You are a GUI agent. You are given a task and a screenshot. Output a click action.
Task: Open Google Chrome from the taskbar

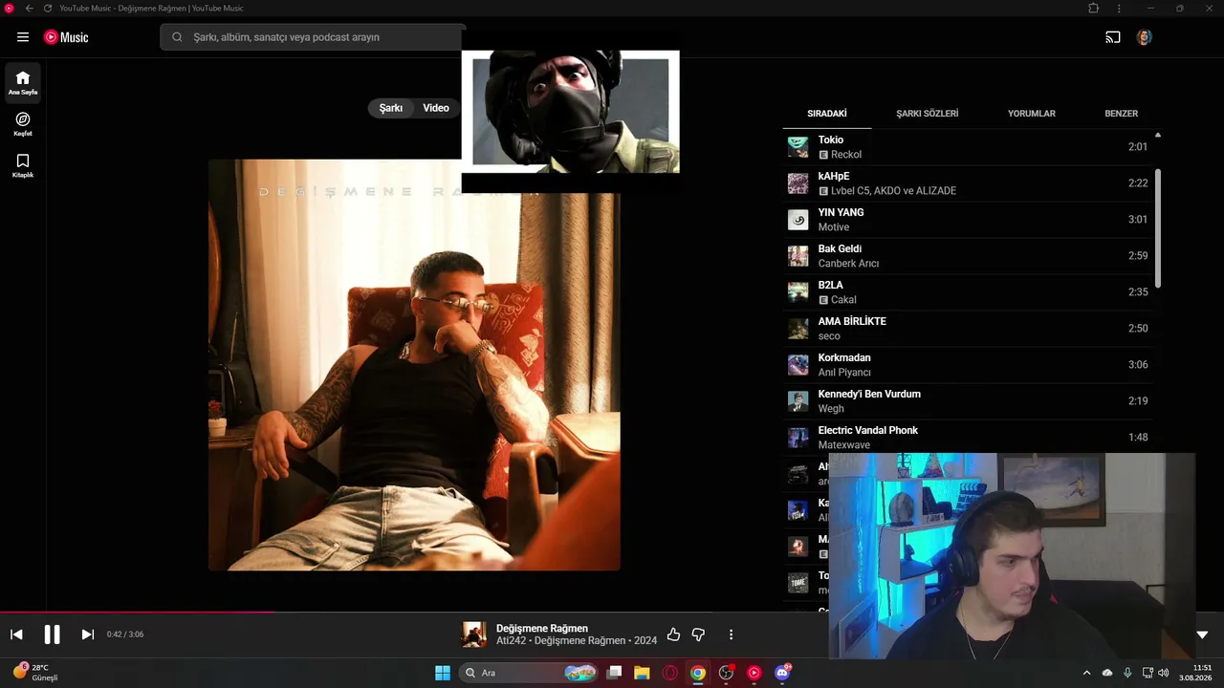(x=698, y=673)
